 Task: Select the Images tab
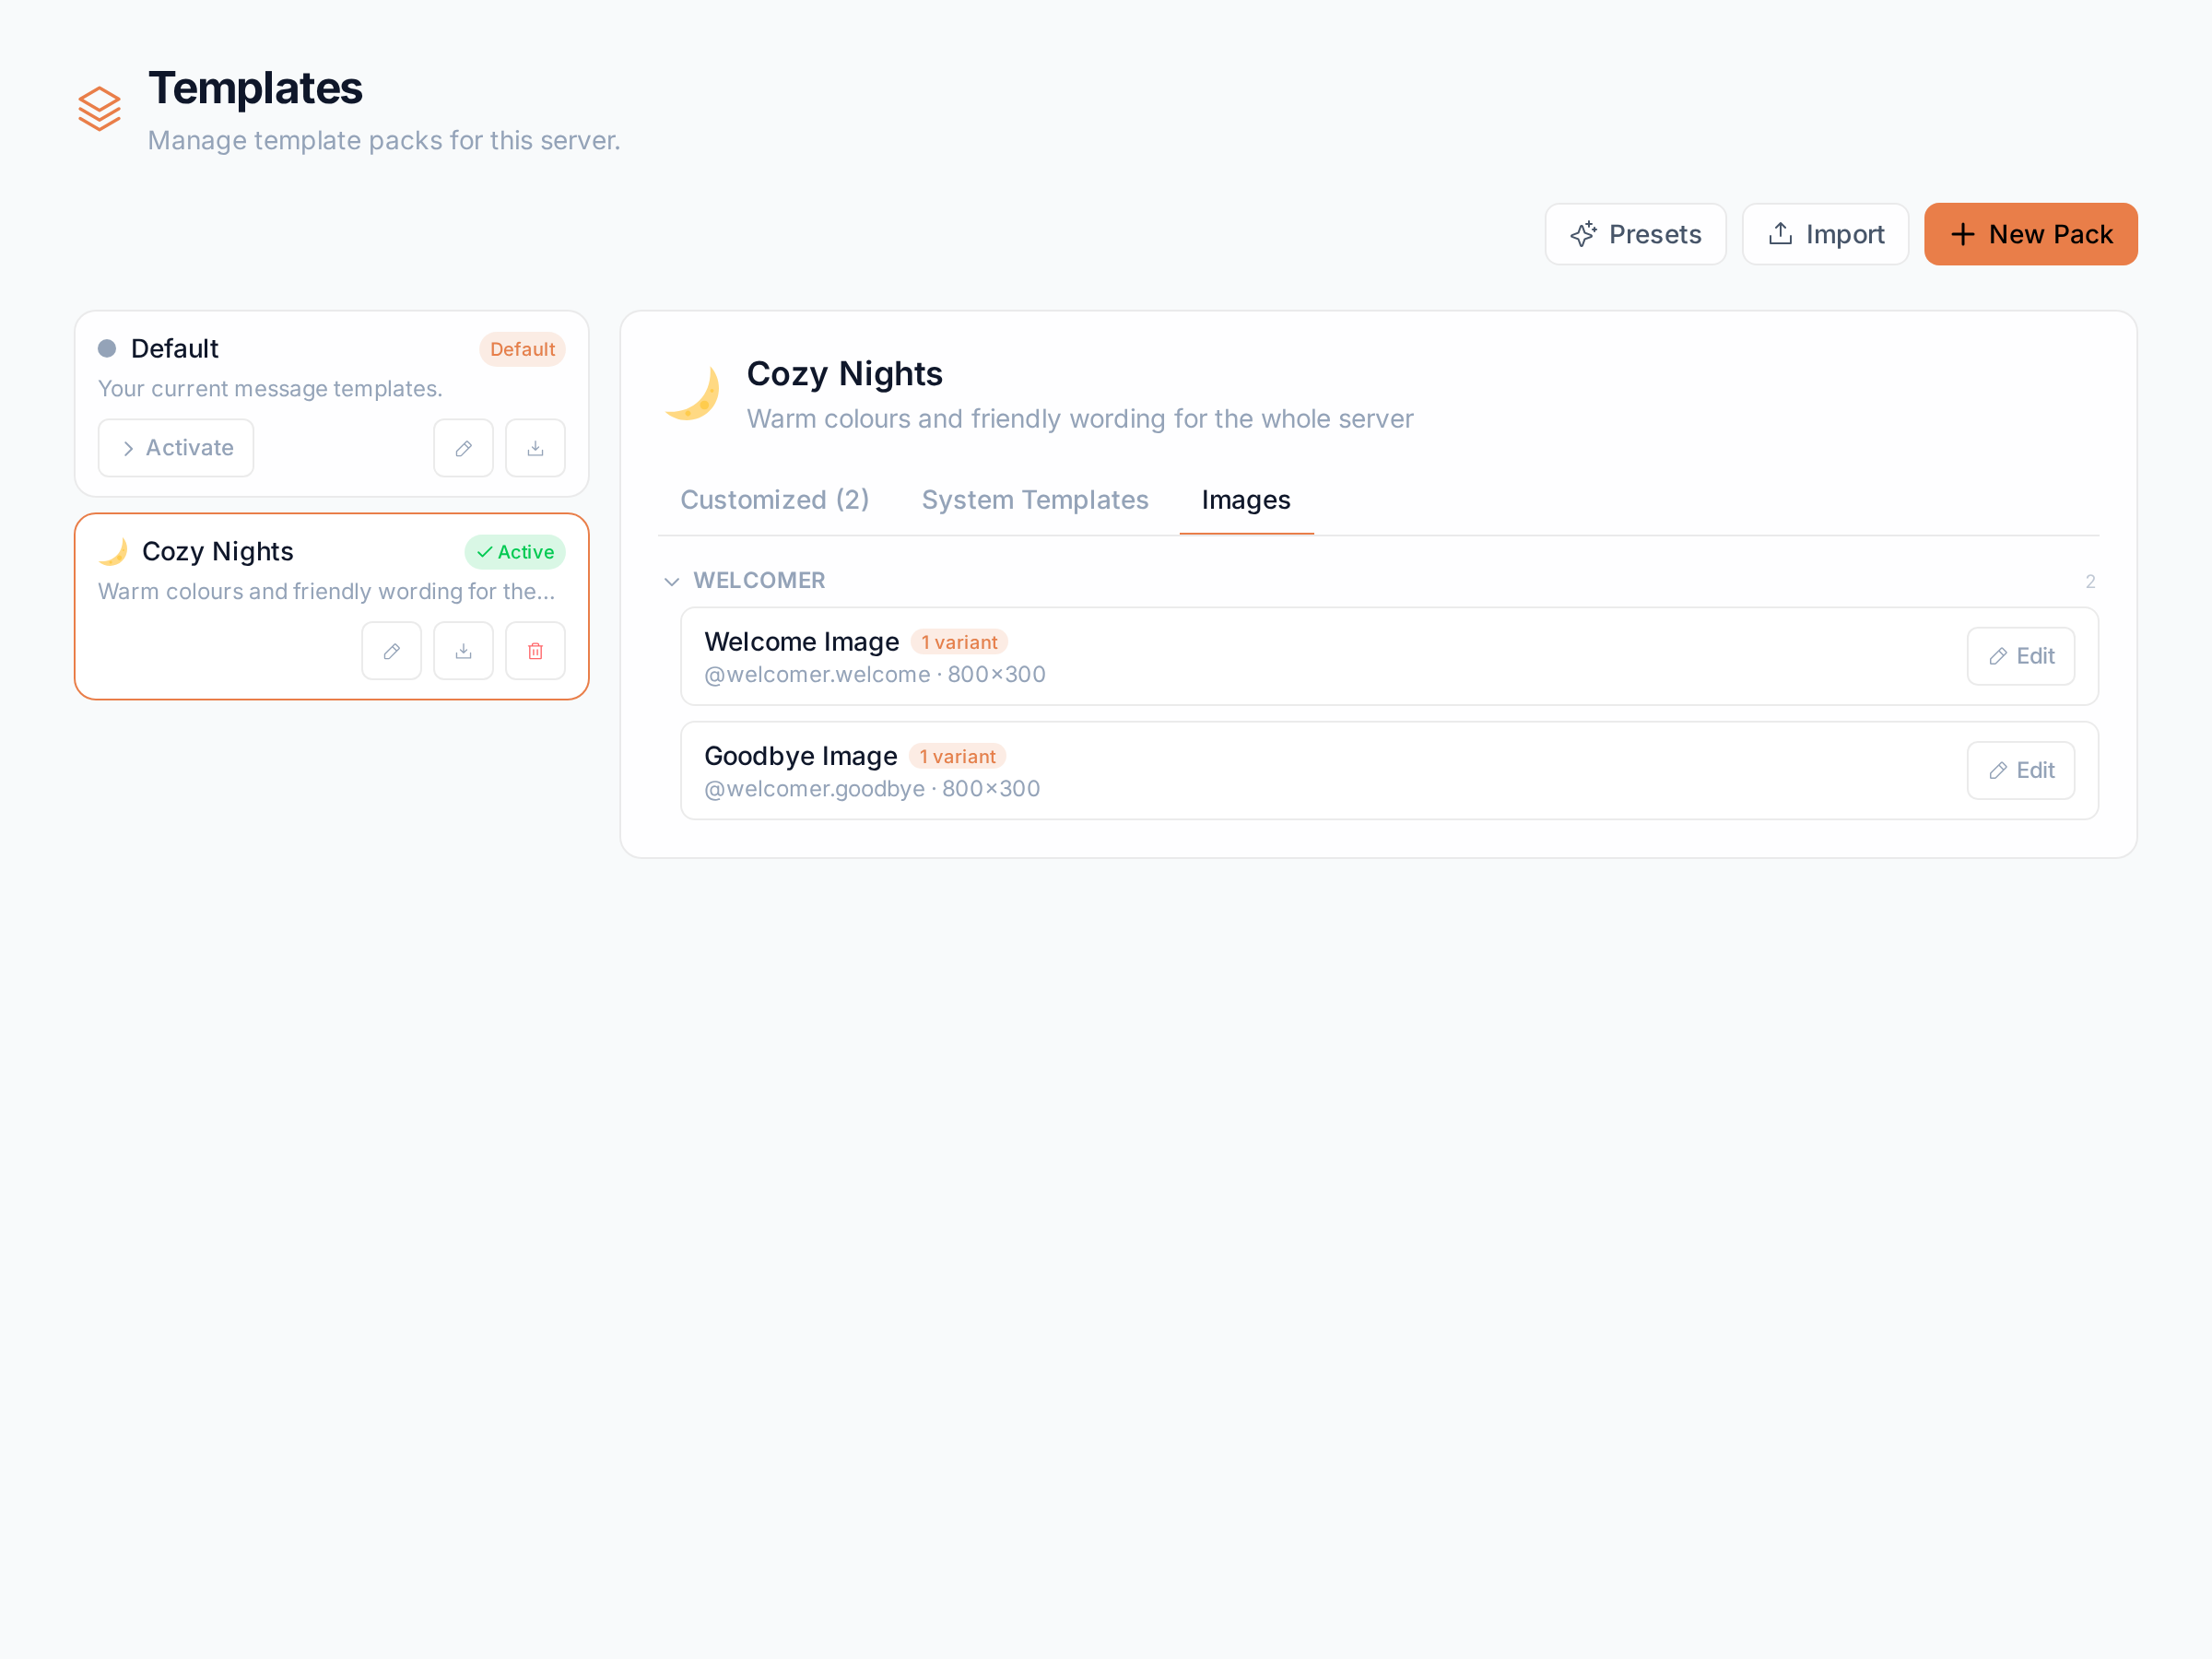pyautogui.click(x=1246, y=500)
